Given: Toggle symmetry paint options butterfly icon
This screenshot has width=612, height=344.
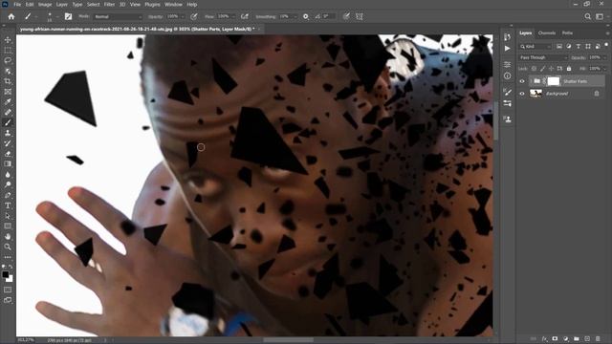Looking at the screenshot, I should pyautogui.click(x=360, y=16).
